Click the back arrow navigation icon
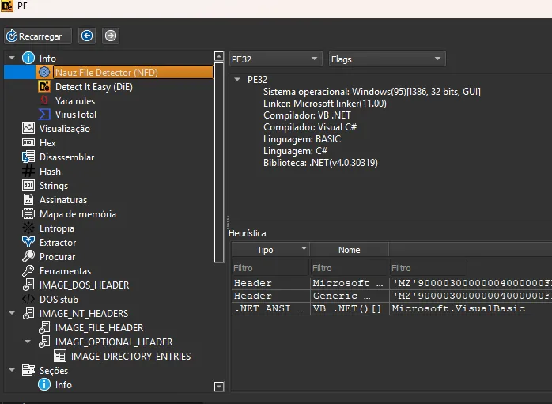552x404 pixels. [x=86, y=36]
